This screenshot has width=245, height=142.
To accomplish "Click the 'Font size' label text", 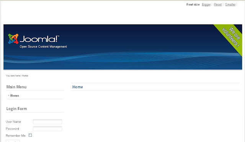I will pyautogui.click(x=193, y=5).
